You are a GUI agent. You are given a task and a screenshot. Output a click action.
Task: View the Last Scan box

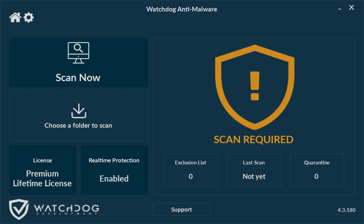pyautogui.click(x=254, y=170)
